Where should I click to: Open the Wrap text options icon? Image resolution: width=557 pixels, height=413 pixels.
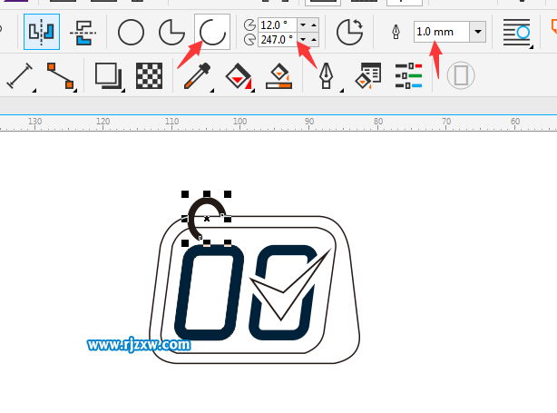tap(517, 33)
